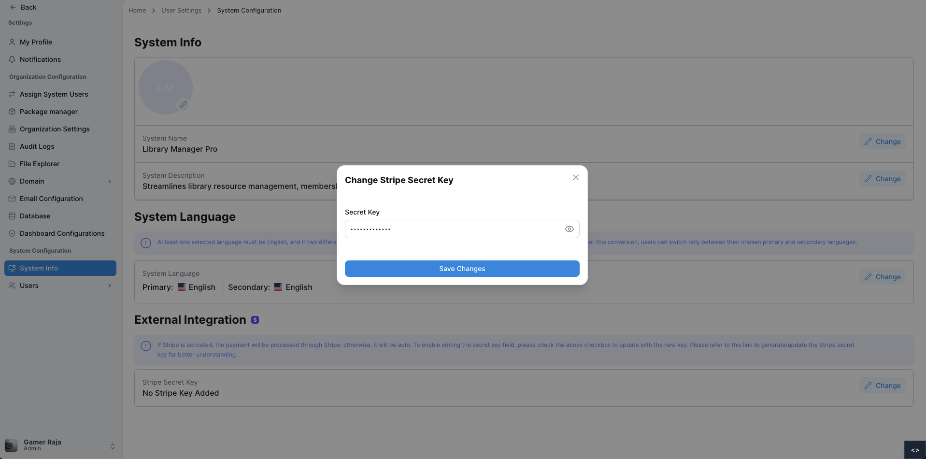Select the Package manager icon
926x459 pixels.
12,112
